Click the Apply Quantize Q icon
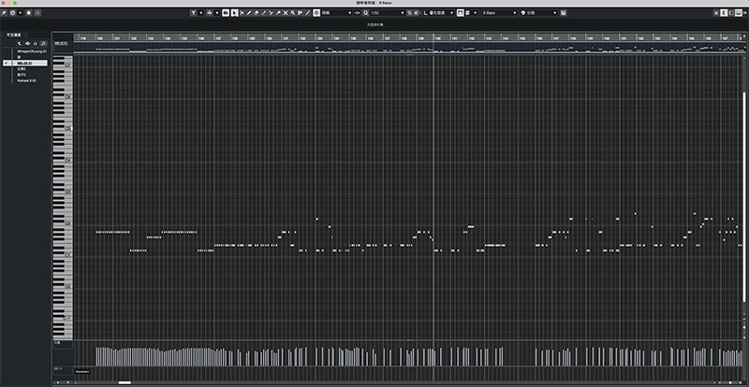Screen dimensions: 749x387 pyautogui.click(x=365, y=13)
